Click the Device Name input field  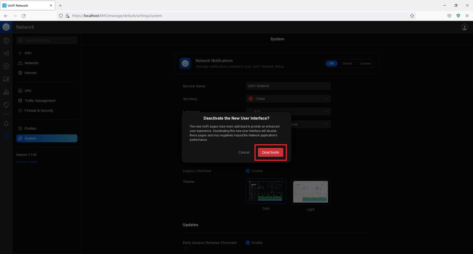288,86
